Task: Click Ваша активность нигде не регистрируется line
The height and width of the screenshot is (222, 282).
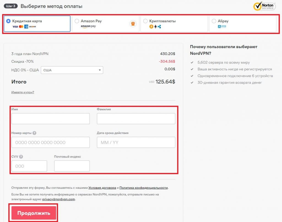Action: point(235,69)
